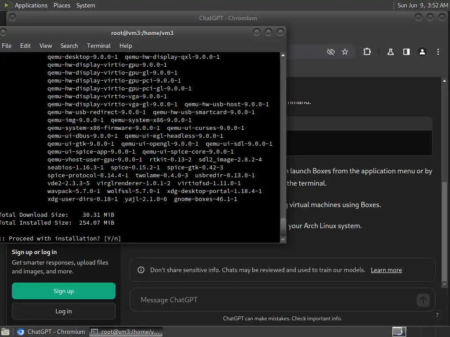Click the green Sign up button

(x=64, y=291)
